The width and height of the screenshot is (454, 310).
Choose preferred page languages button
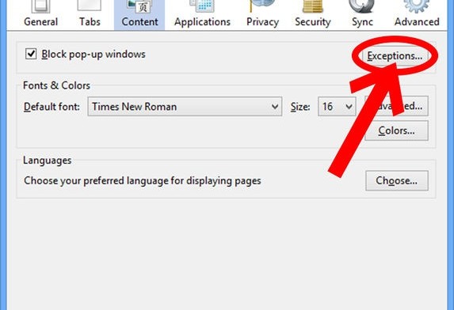[x=397, y=180]
